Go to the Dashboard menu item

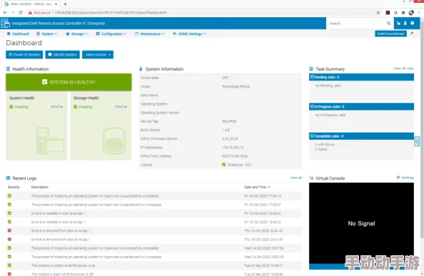click(x=18, y=34)
